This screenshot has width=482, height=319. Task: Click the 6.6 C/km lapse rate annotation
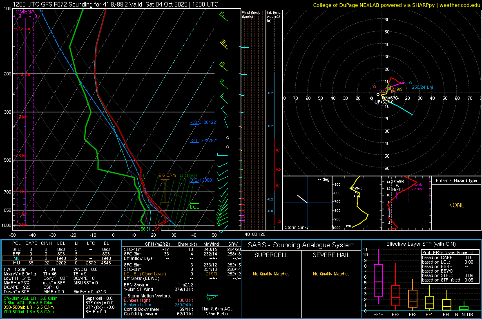[167, 176]
